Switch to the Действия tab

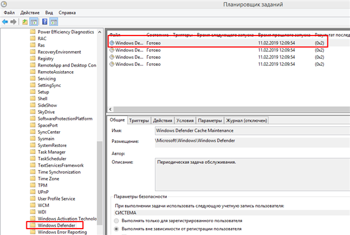(163, 121)
